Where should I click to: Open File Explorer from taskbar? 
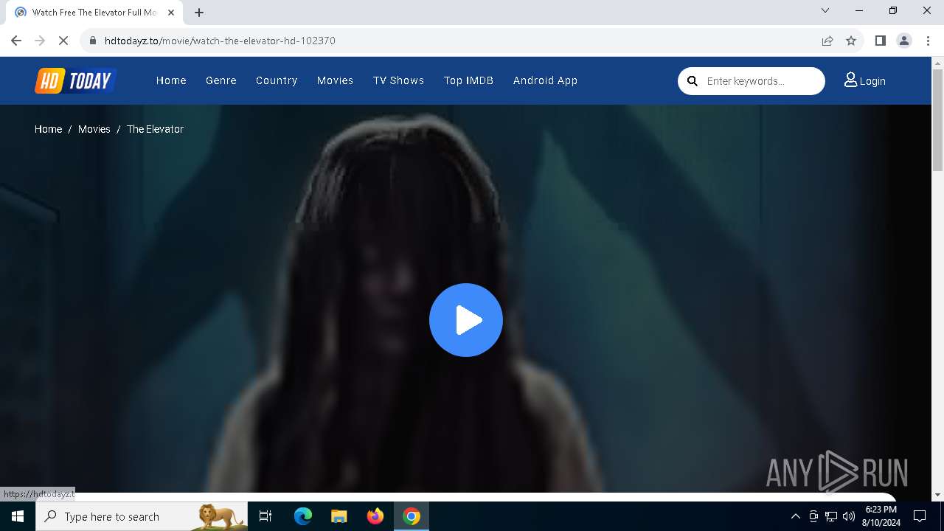339,516
